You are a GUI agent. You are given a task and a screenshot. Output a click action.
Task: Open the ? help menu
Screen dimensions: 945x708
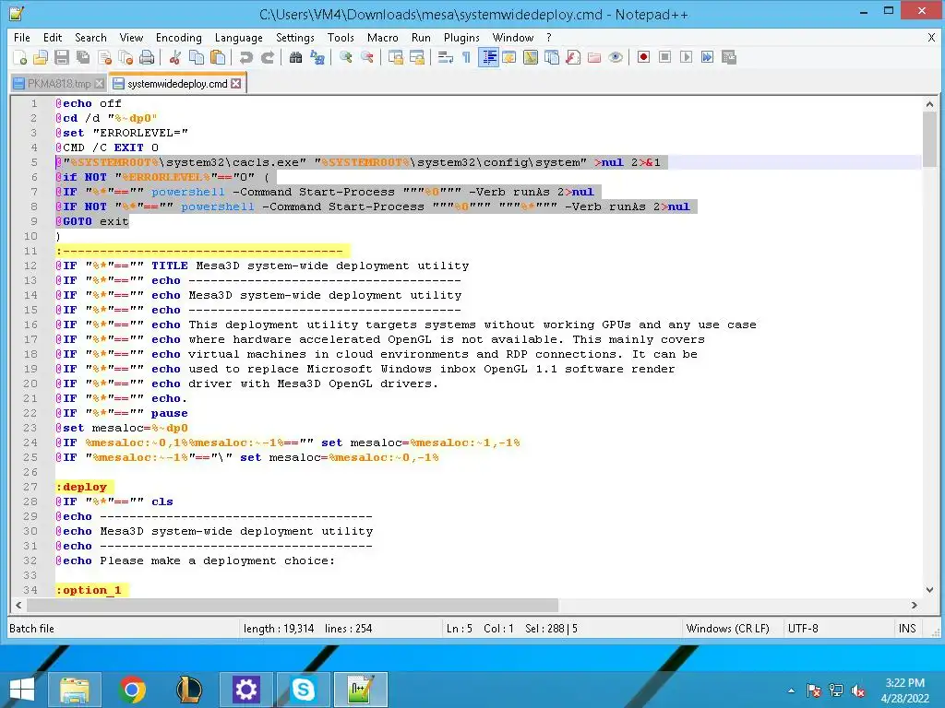click(x=548, y=37)
